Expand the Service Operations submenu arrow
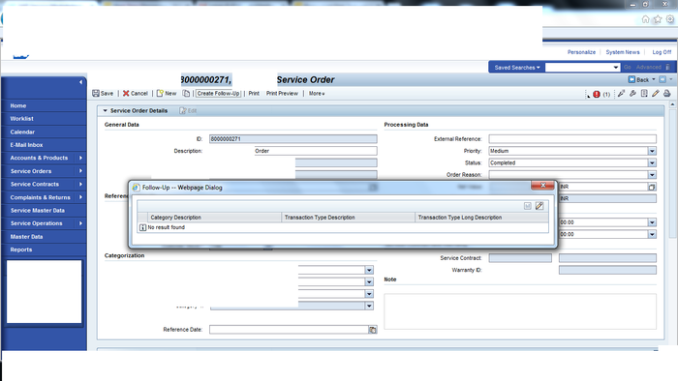This screenshot has height=381, width=678. (80, 223)
